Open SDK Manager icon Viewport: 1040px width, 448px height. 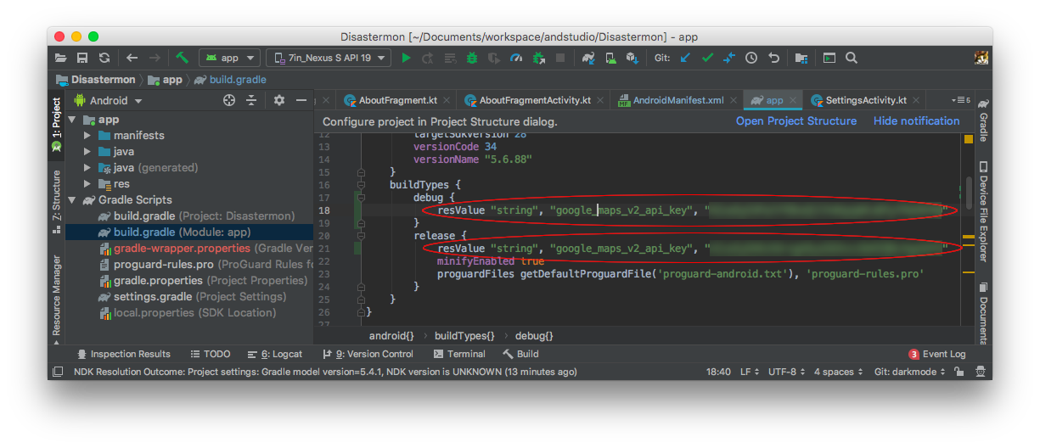632,58
